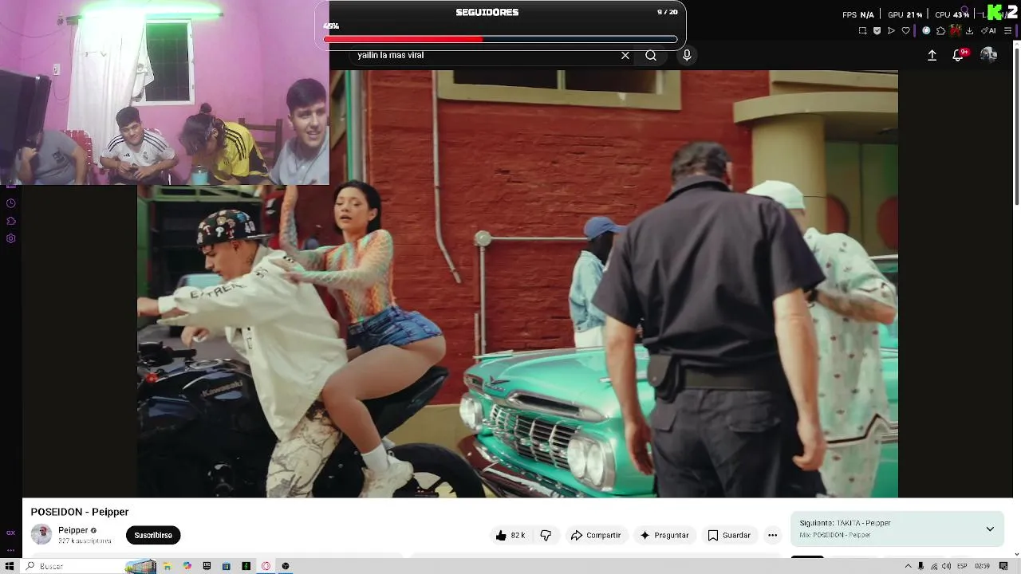Show hidden system tray icons
Screen dimensions: 1021x574
[908, 566]
